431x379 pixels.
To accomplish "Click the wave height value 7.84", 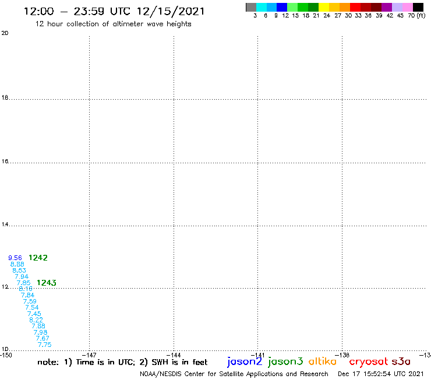I will coord(28,295).
